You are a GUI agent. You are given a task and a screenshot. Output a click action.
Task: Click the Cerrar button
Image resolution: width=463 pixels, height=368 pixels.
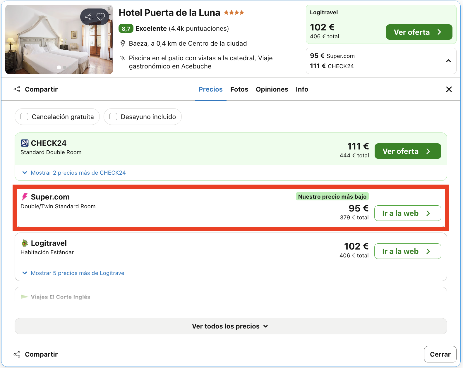(x=440, y=354)
